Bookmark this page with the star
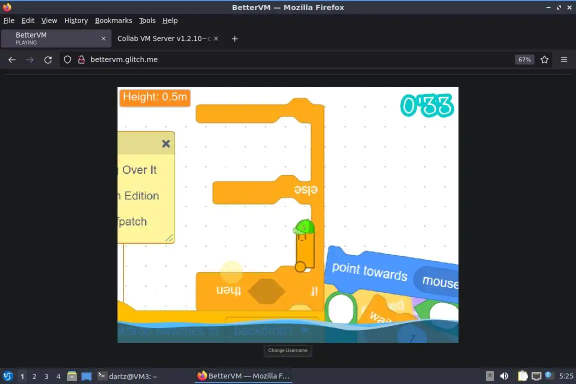The height and width of the screenshot is (384, 576). point(544,59)
